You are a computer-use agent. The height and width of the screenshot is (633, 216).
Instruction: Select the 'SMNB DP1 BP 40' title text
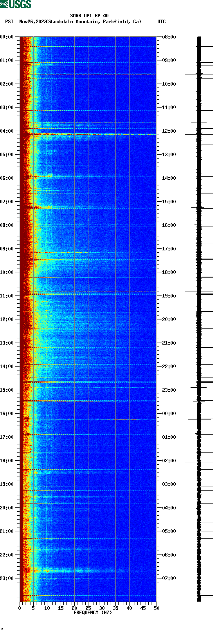tap(89, 16)
